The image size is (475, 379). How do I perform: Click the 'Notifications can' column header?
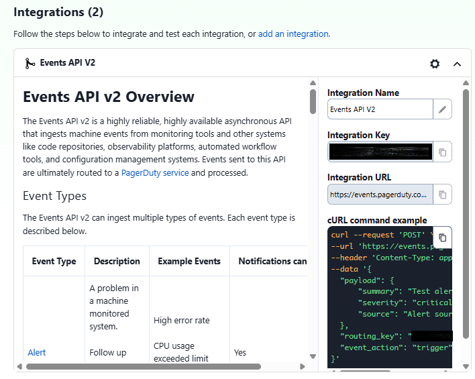click(x=272, y=261)
